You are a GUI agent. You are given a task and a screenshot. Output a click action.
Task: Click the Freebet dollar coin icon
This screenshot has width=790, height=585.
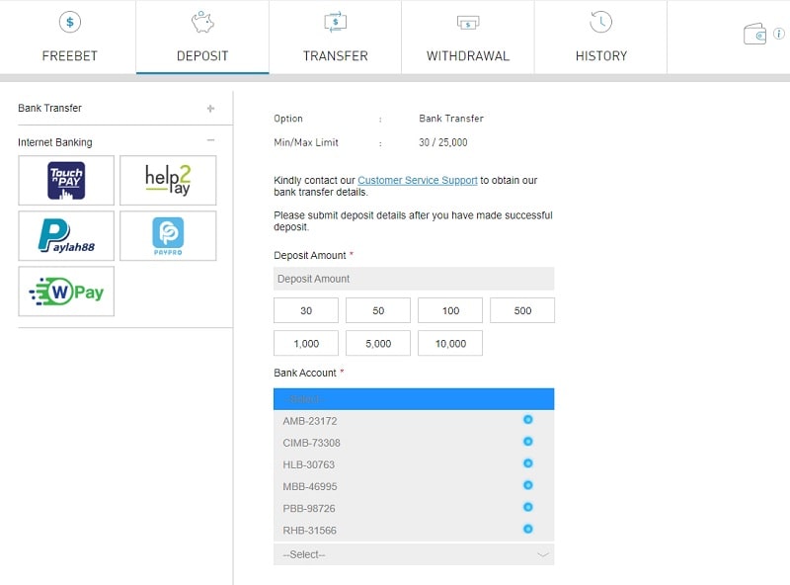coord(69,22)
